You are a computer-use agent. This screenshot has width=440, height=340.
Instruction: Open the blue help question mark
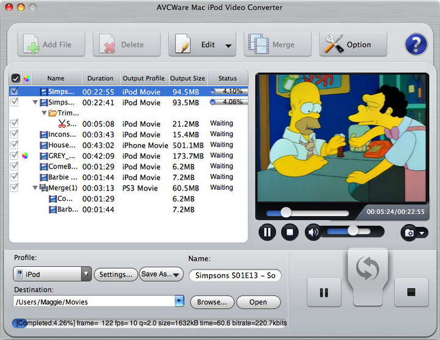(x=416, y=44)
